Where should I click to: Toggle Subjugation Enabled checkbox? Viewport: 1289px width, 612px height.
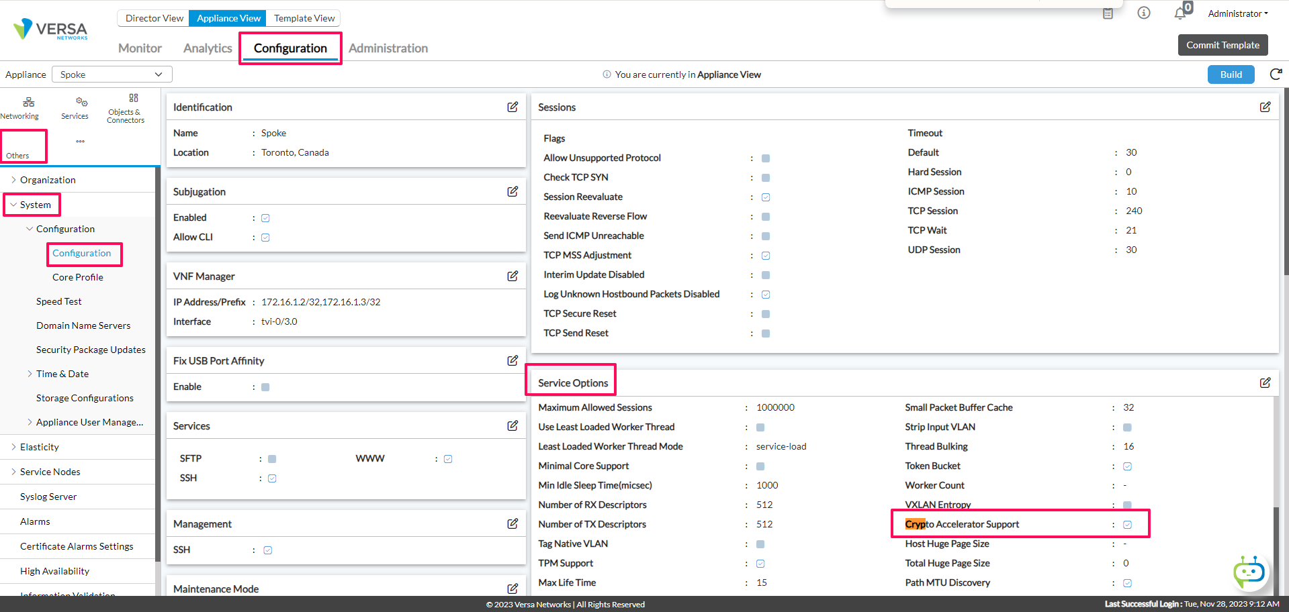[265, 218]
